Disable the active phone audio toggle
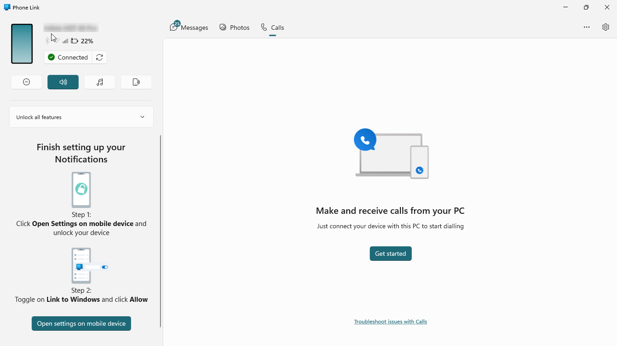Image resolution: width=617 pixels, height=346 pixels. [63, 82]
